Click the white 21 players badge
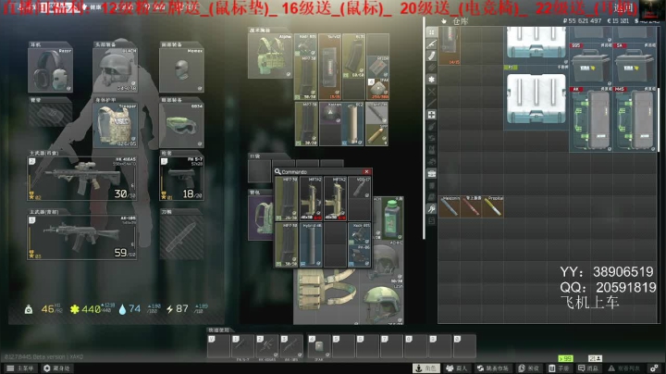The width and height of the screenshot is (666, 374). [595, 358]
